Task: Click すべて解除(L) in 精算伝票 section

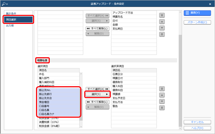Action: click(x=97, y=102)
